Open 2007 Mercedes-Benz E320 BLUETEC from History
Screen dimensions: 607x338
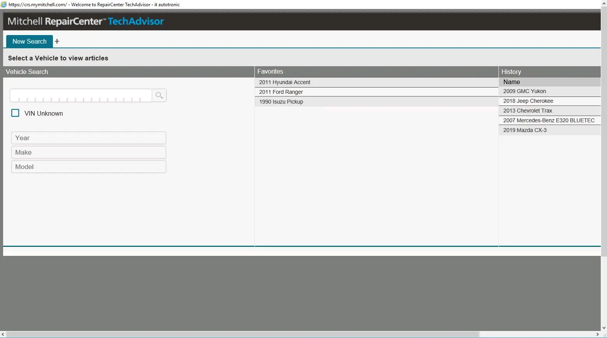coord(549,120)
